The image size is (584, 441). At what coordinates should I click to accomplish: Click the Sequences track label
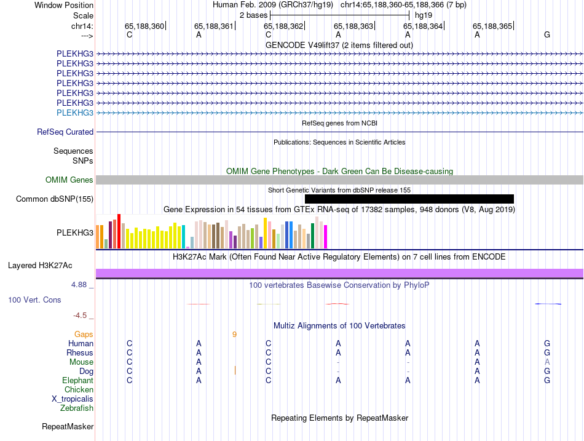tap(73, 151)
